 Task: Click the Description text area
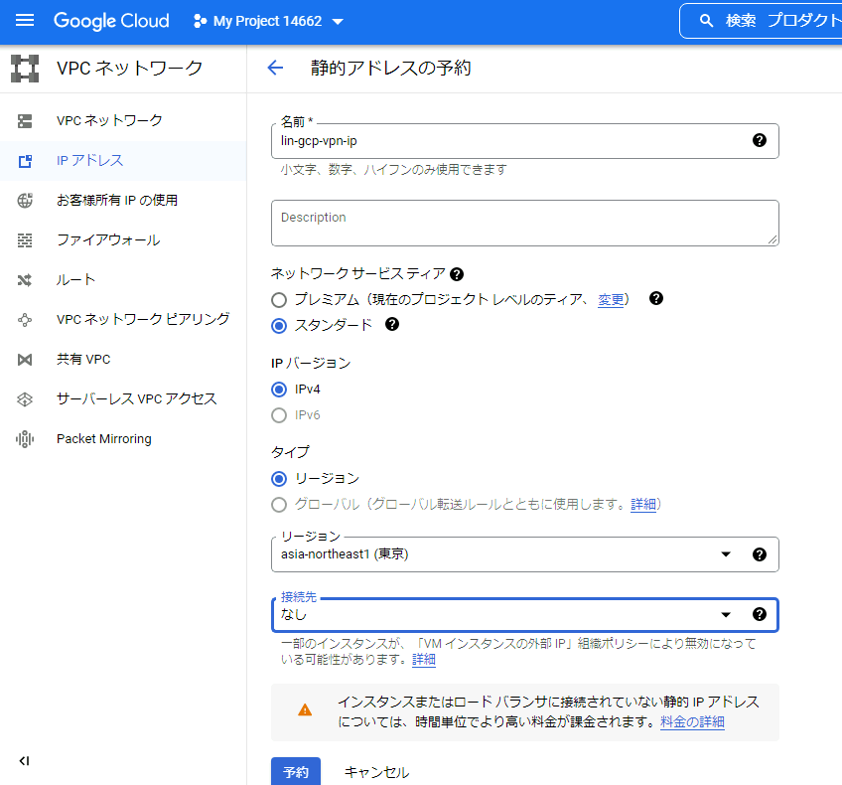click(524, 223)
